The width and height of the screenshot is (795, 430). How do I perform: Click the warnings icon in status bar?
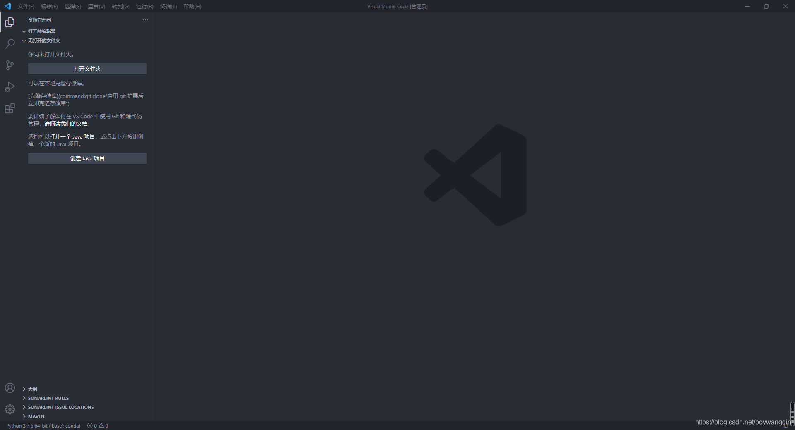(x=101, y=425)
